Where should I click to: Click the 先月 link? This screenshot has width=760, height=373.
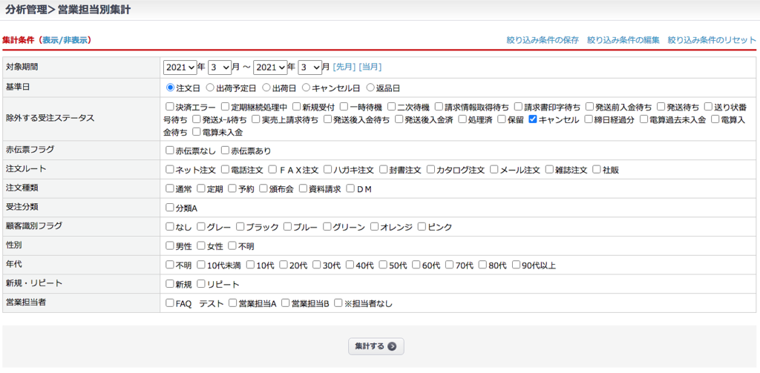pyautogui.click(x=344, y=67)
